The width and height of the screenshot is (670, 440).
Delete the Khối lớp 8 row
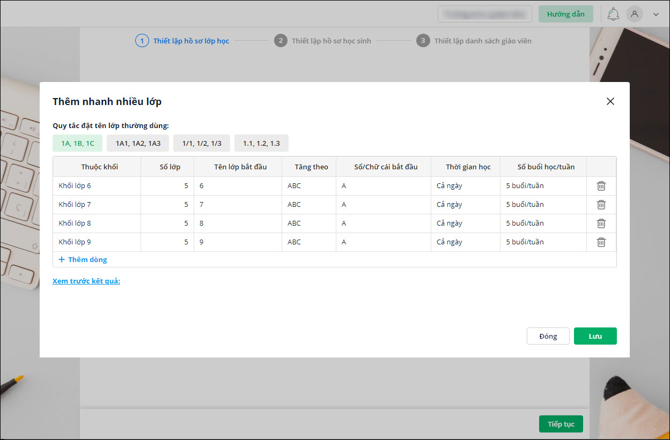601,223
